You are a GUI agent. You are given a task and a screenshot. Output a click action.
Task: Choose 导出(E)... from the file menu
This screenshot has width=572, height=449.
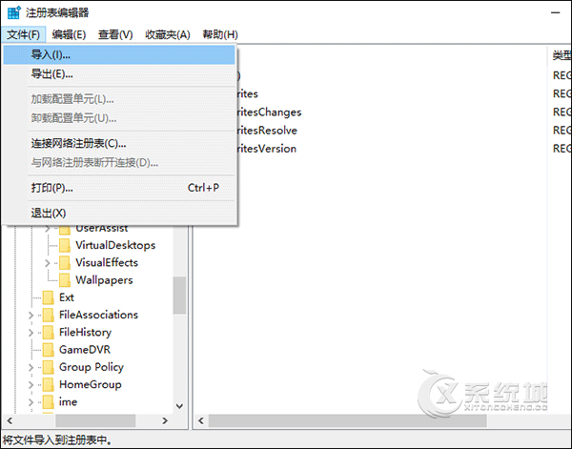pos(119,74)
